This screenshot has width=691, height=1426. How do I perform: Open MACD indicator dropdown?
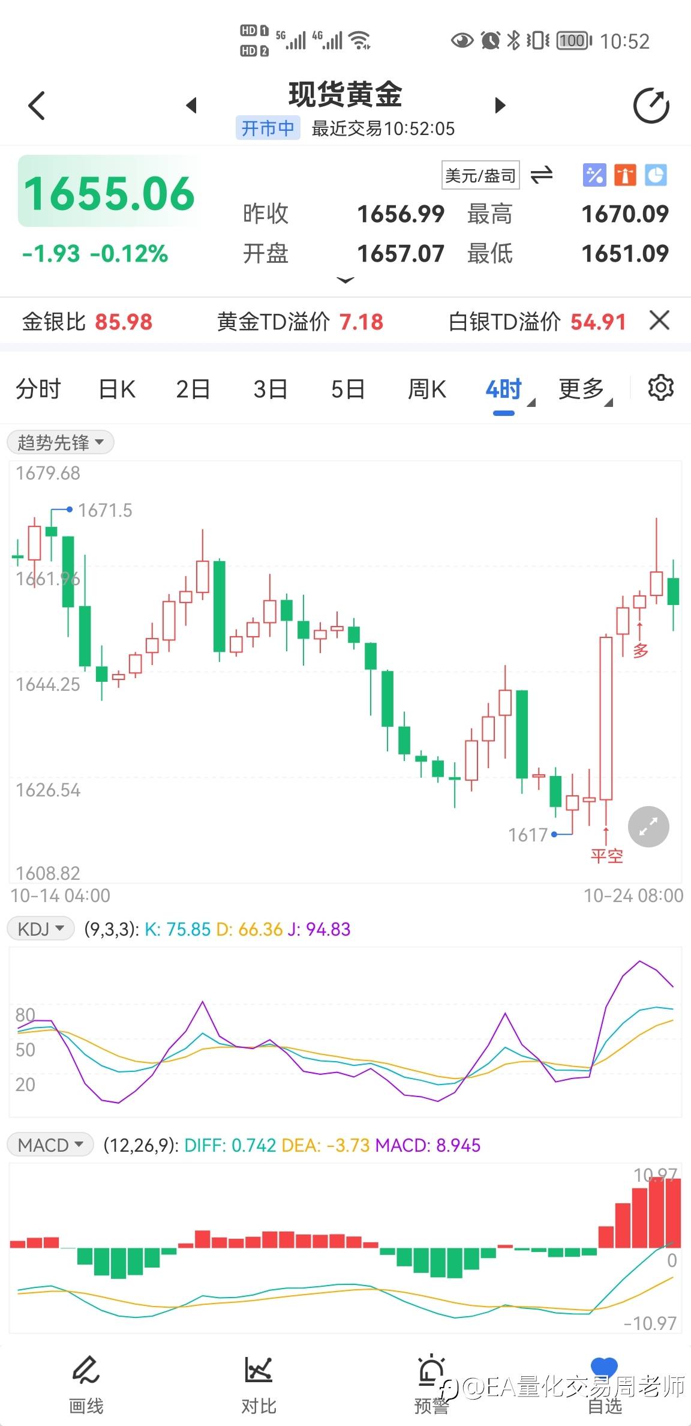pos(50,1145)
